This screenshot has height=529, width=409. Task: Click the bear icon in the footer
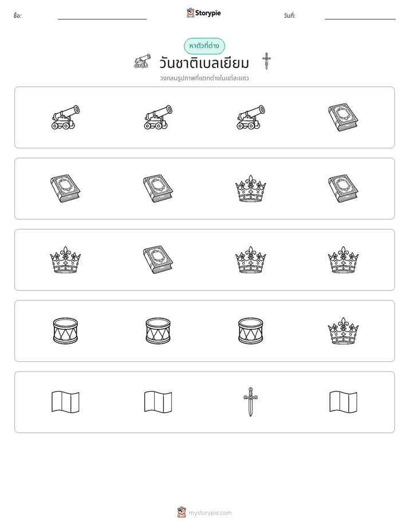click(x=182, y=512)
